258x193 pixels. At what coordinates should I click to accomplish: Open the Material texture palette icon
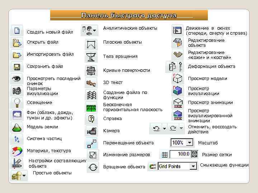[17, 151]
